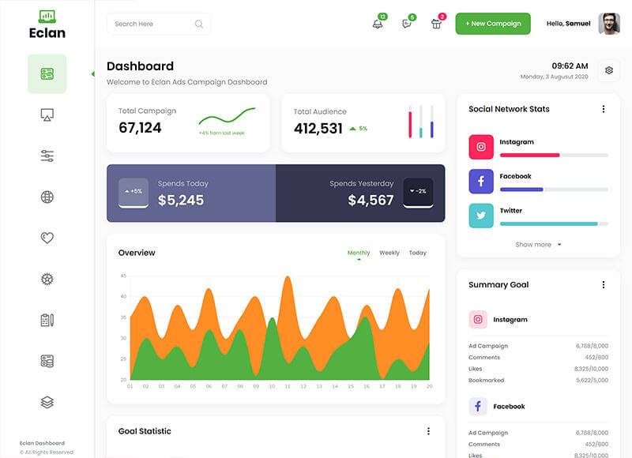Click the dashboard settings gear button

click(x=609, y=70)
